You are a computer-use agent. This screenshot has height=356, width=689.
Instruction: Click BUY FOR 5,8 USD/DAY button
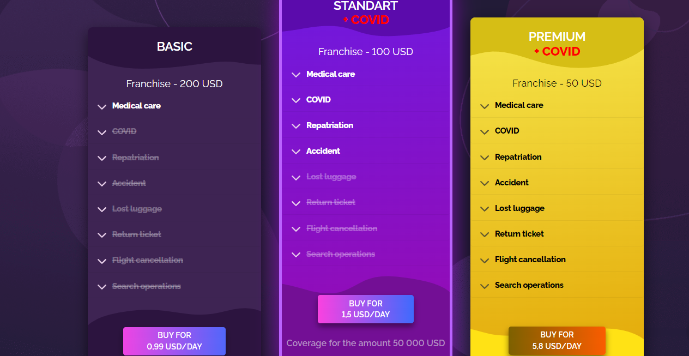pos(557,341)
